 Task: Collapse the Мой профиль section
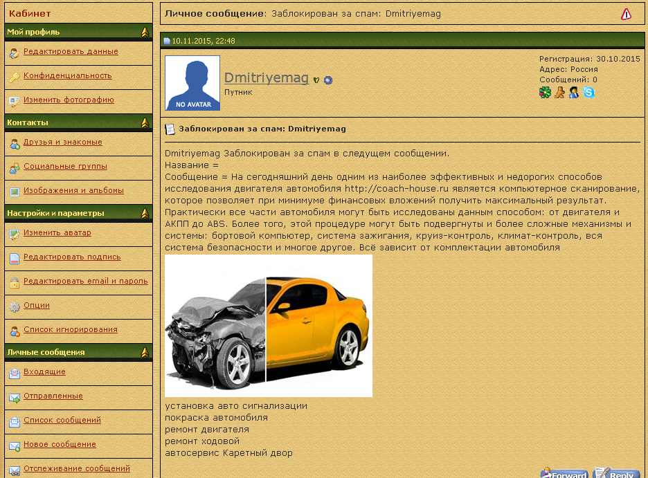tap(145, 32)
